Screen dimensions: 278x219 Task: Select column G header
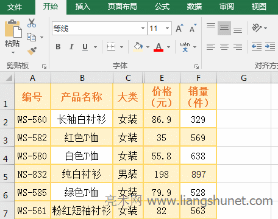click(244, 78)
